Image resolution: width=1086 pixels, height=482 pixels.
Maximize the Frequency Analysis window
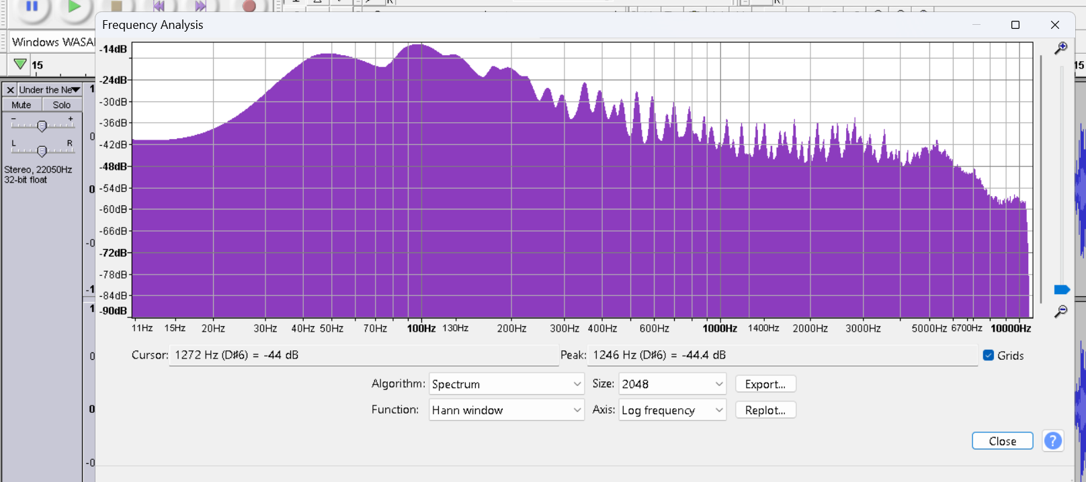[1015, 25]
